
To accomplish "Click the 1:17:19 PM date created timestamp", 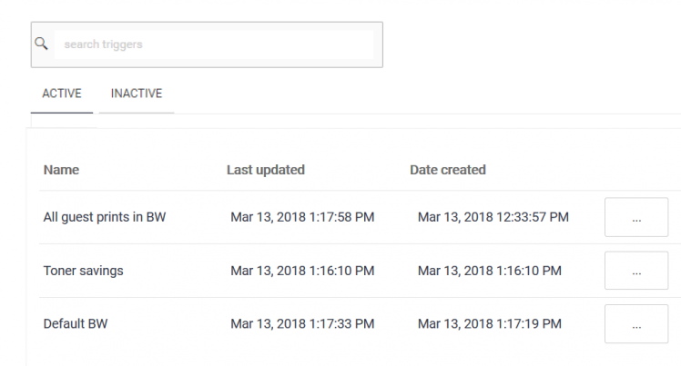I will coord(489,323).
